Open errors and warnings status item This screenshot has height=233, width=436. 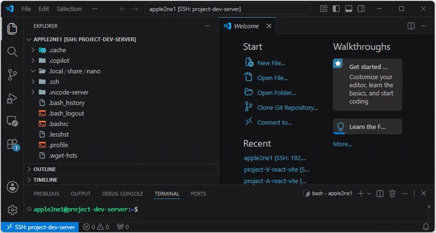[96, 227]
